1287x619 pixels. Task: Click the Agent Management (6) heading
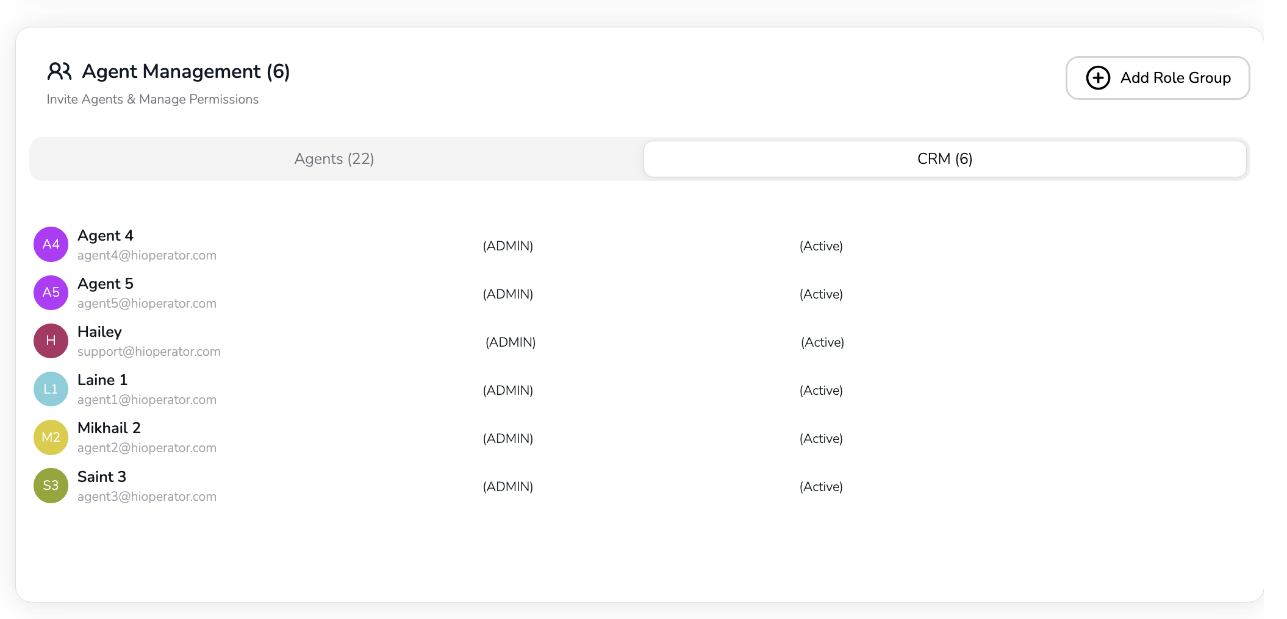185,71
